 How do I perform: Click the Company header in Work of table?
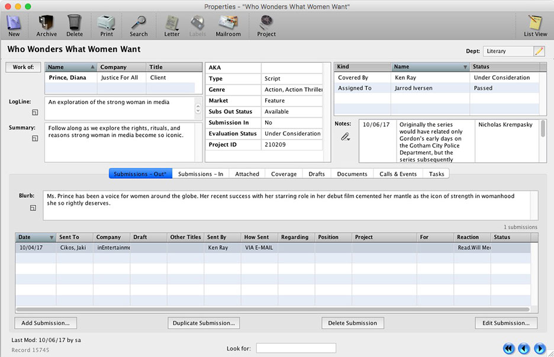tap(122, 67)
